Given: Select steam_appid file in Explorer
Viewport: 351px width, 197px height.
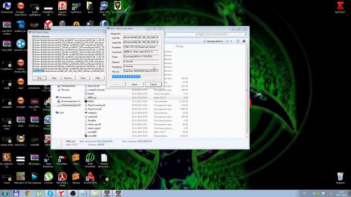Looking at the screenshot, I should (136, 128).
